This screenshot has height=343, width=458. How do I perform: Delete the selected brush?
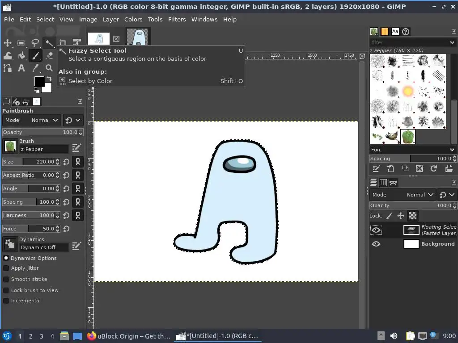click(420, 168)
